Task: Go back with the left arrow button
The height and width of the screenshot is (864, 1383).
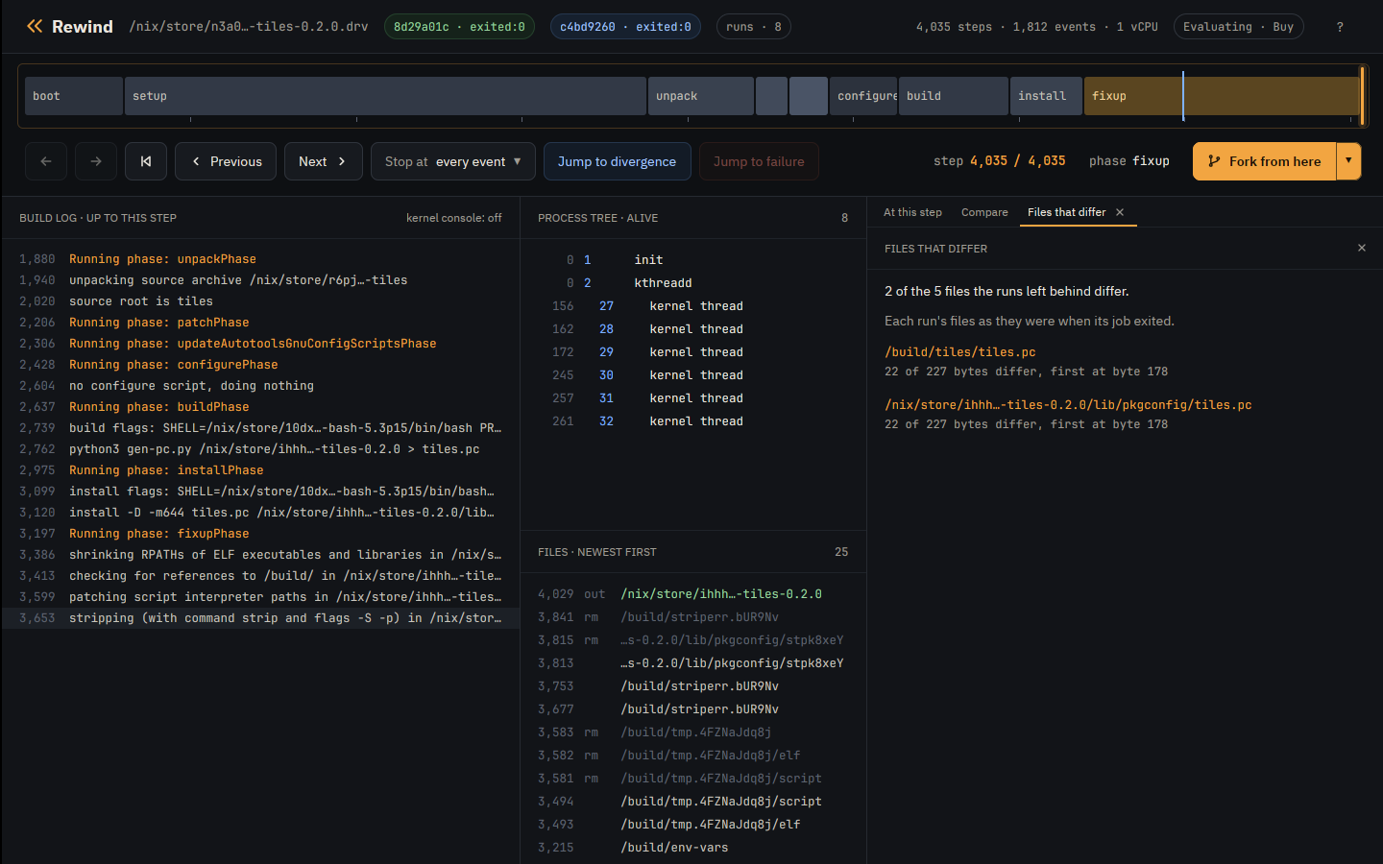Action: click(46, 161)
